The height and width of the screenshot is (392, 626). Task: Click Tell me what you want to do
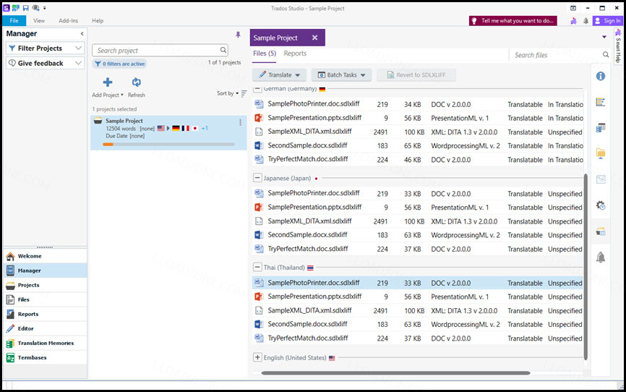(x=513, y=21)
